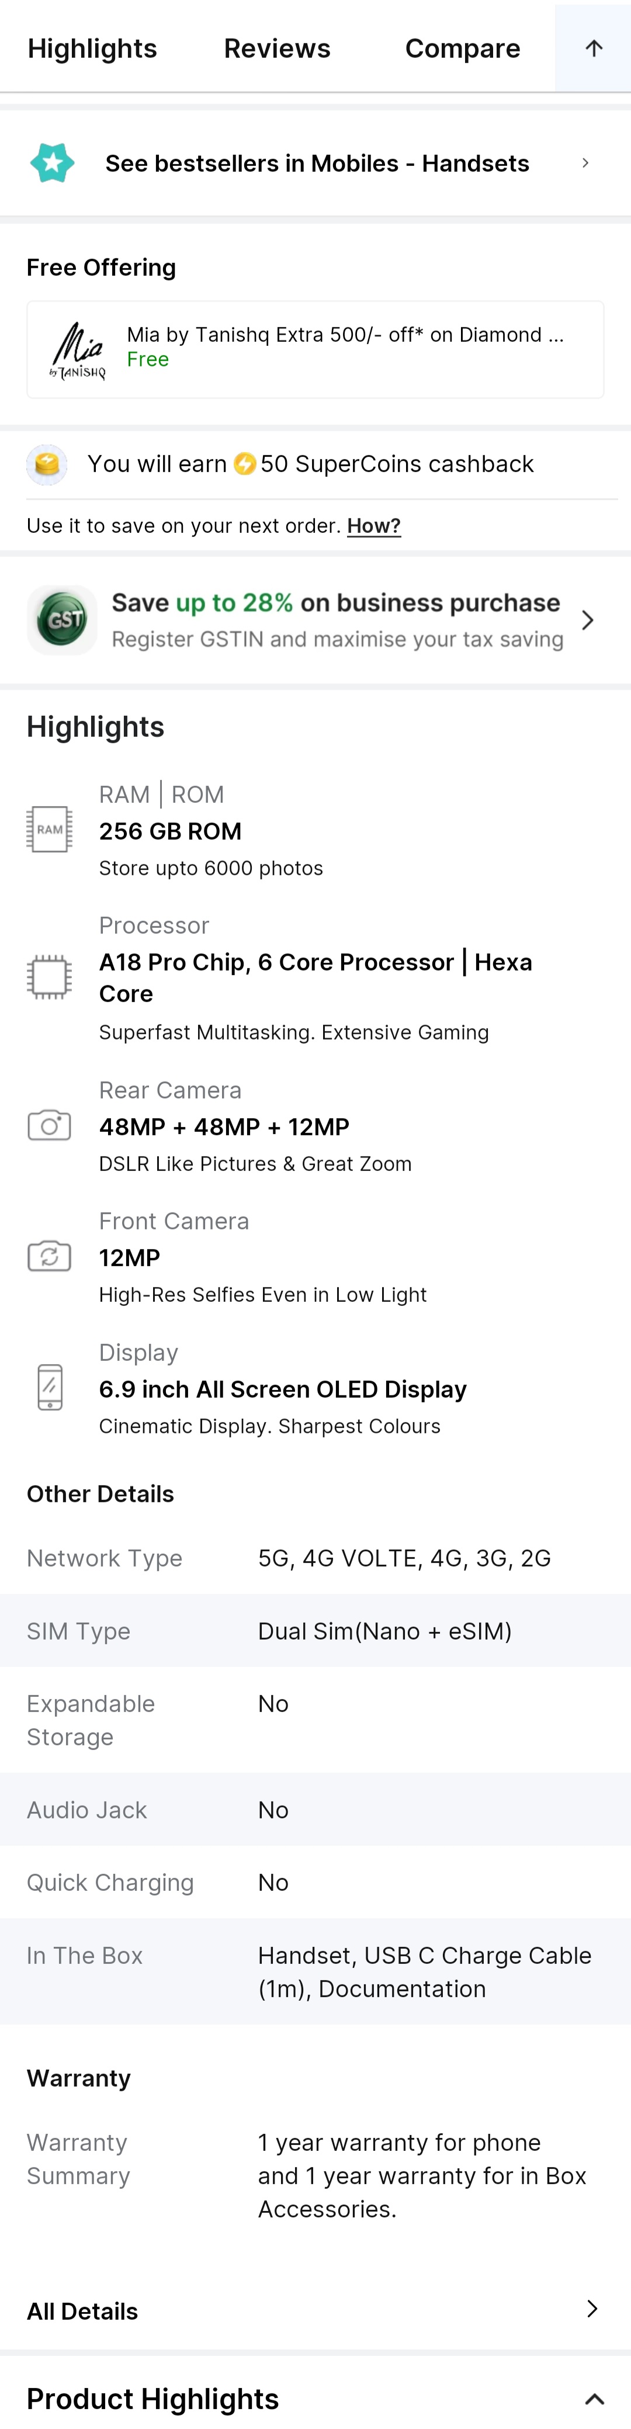
Task: Click the rear camera icon
Action: pyautogui.click(x=49, y=1125)
